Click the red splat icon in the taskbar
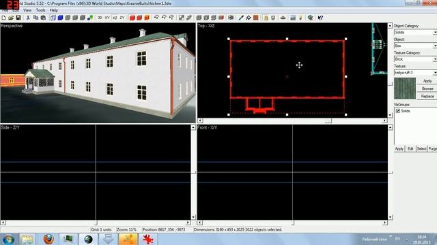 pos(148,239)
